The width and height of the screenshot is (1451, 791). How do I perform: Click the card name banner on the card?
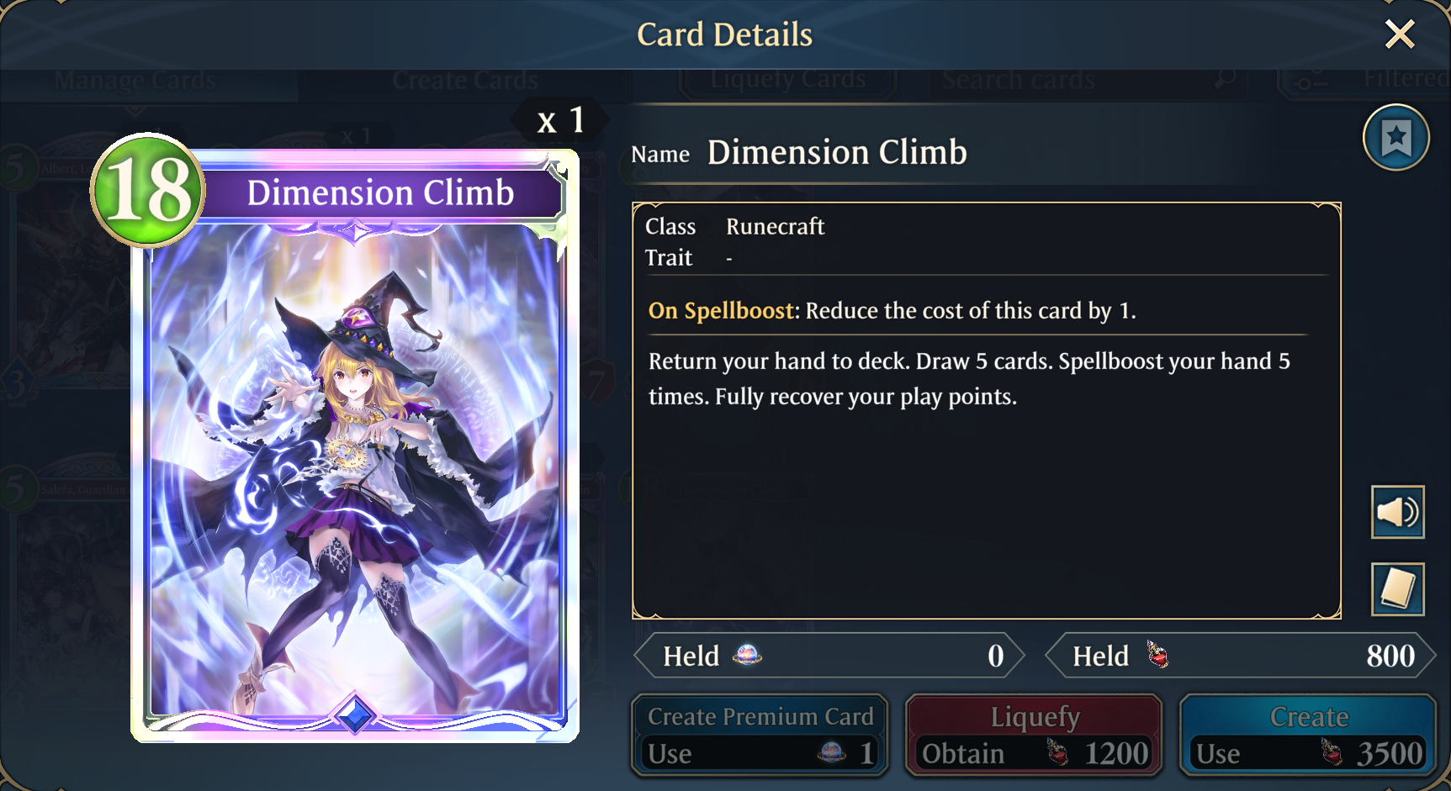point(380,193)
